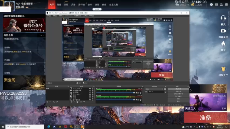Toggle the 视频采集设备 source lock
230x129 pixels.
point(93,90)
